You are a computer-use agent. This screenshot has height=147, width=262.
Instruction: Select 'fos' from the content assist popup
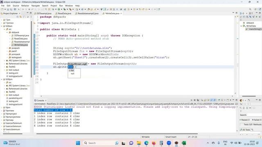72,71
